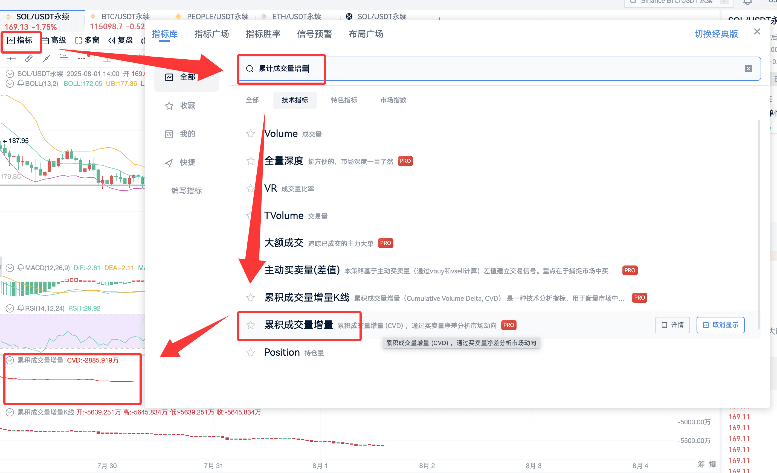Click the 详情 details button
The width and height of the screenshot is (777, 473).
pos(672,325)
